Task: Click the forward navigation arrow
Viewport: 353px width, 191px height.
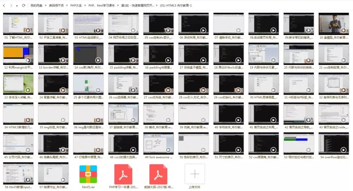Action: click(11, 6)
